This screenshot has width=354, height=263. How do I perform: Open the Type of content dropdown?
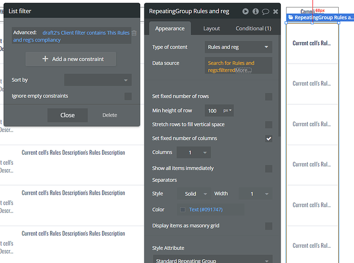coord(238,47)
